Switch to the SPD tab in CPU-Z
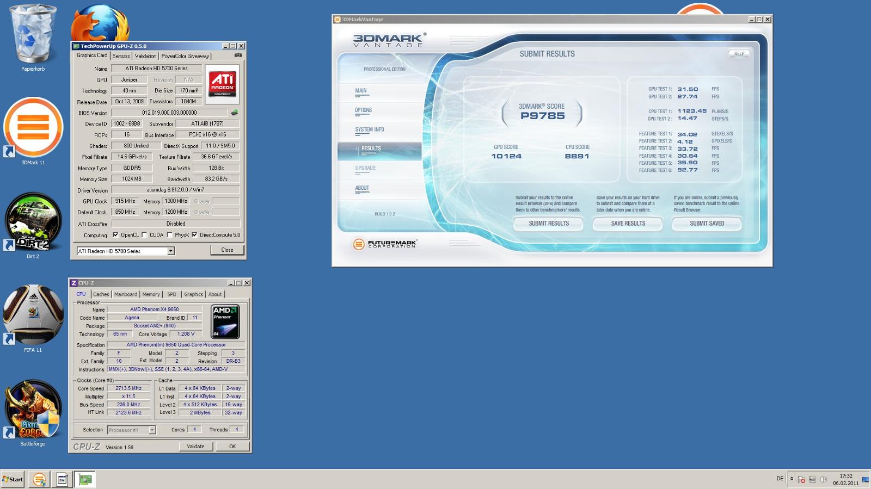The width and height of the screenshot is (871, 489). (x=172, y=294)
